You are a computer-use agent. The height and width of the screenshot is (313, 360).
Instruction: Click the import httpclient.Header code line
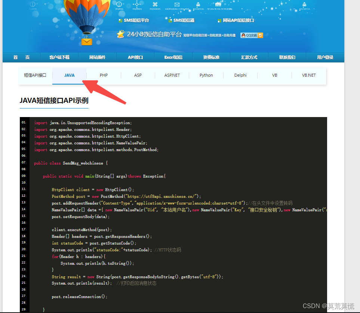point(83,129)
